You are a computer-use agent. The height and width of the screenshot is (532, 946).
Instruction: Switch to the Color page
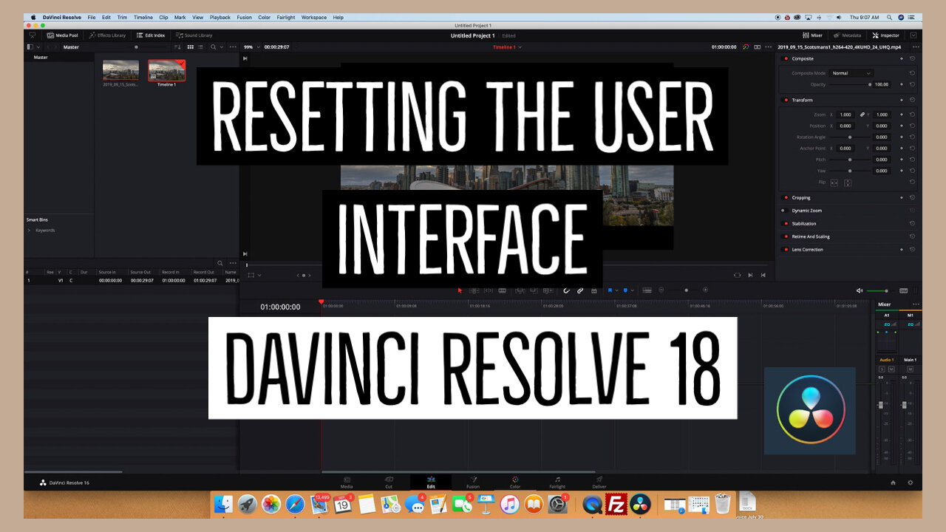coord(515,482)
